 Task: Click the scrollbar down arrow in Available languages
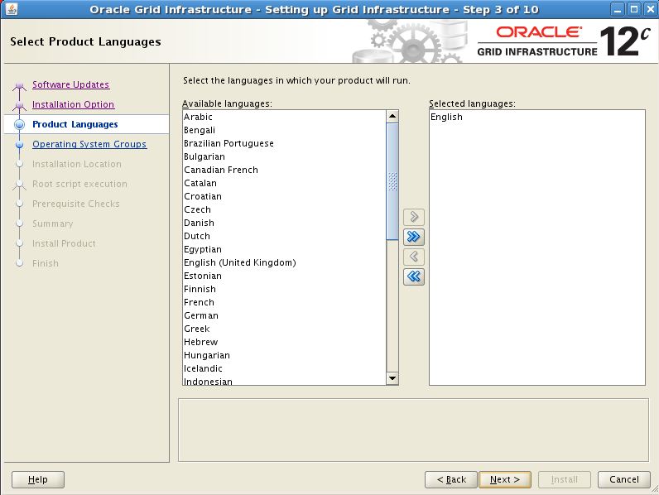pyautogui.click(x=392, y=378)
